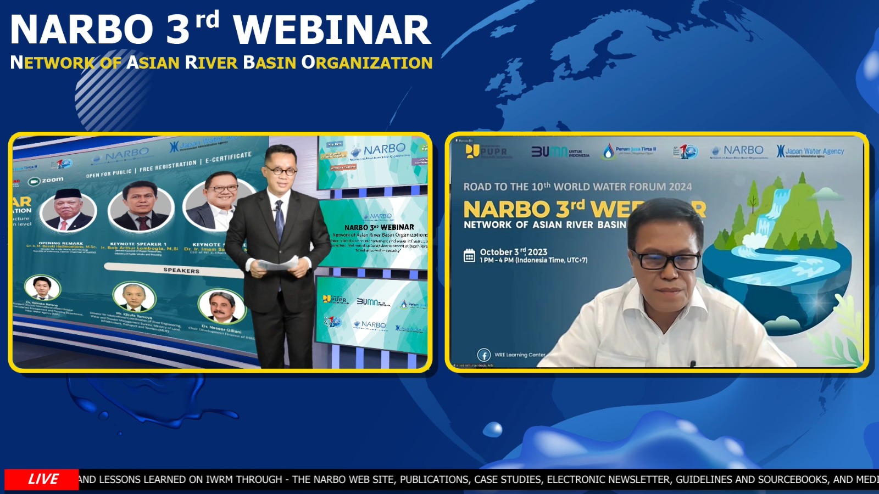Click 'NARBO 3rd WEBINAR' on the middle studio screen
The width and height of the screenshot is (879, 494).
(379, 227)
